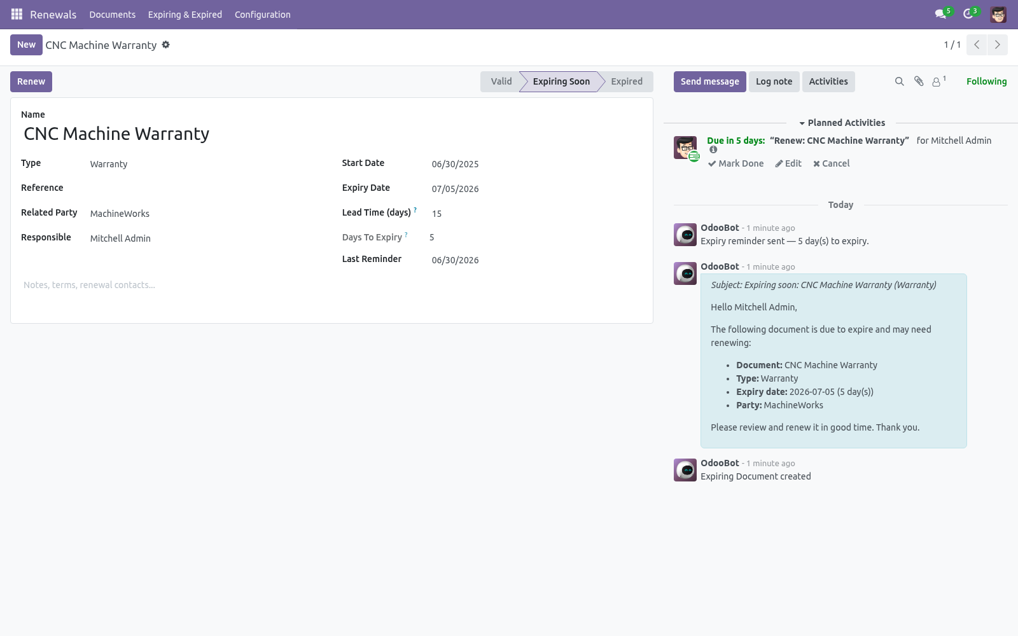
Task: Go to Renewals app home
Action: [53, 15]
